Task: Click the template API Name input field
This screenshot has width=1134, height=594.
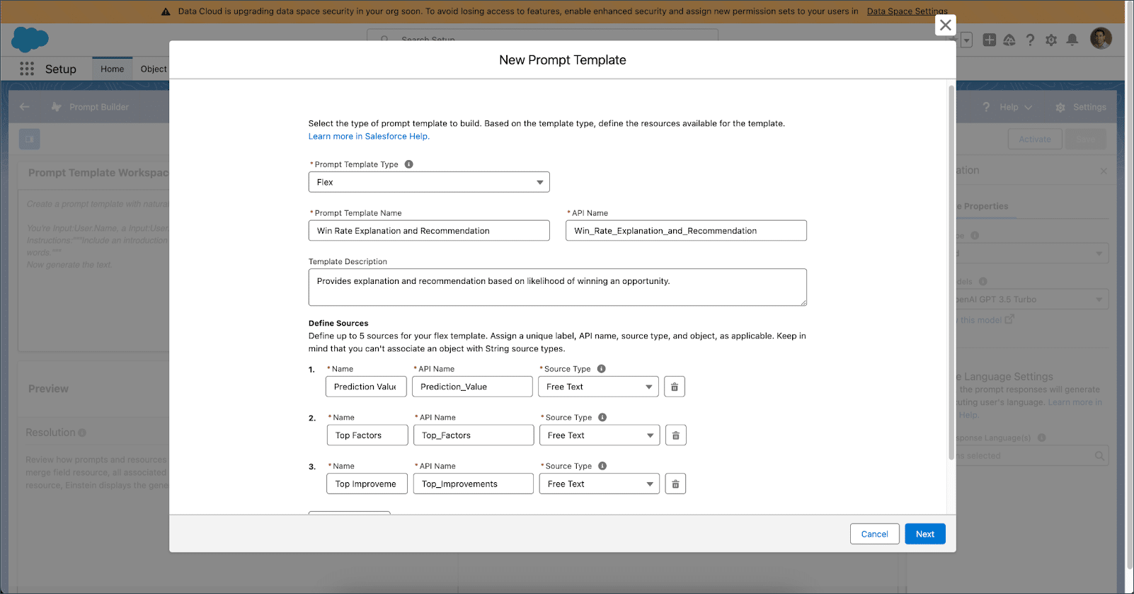Action: click(x=686, y=231)
